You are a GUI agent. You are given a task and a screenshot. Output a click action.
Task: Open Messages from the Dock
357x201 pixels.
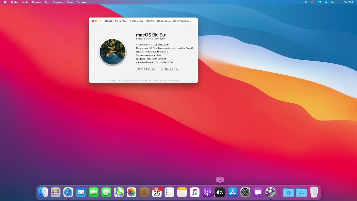click(x=106, y=192)
